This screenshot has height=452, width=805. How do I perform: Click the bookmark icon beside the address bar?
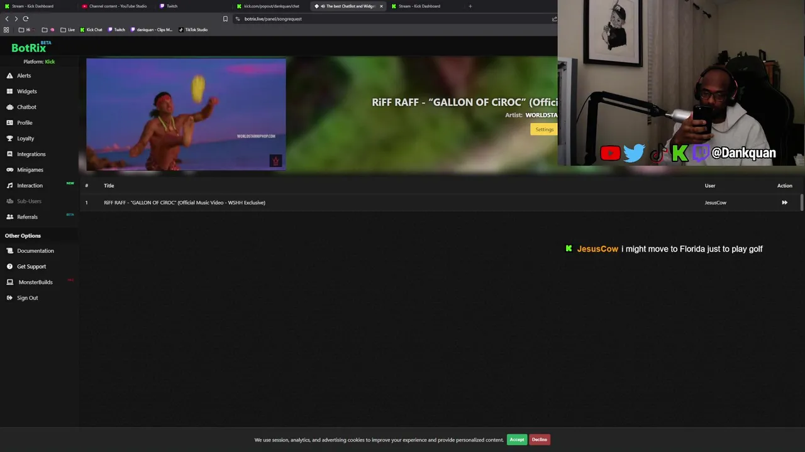pos(225,19)
